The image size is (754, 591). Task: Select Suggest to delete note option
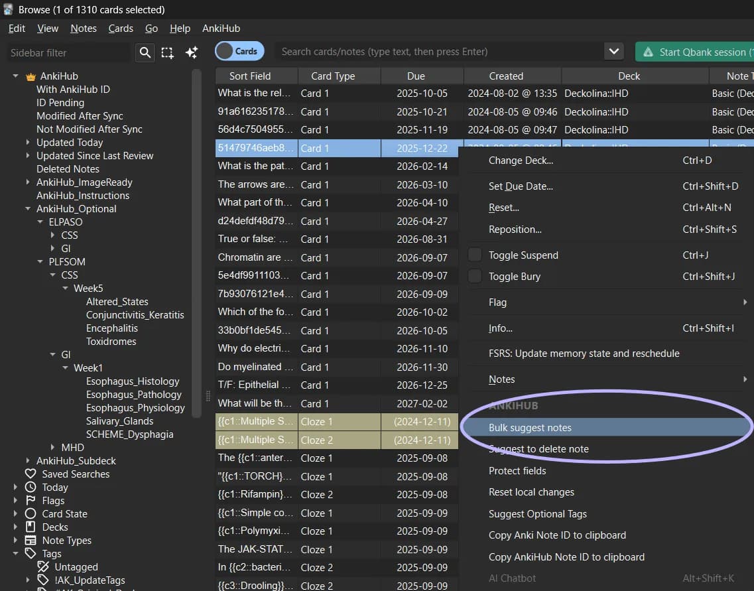[538, 448]
